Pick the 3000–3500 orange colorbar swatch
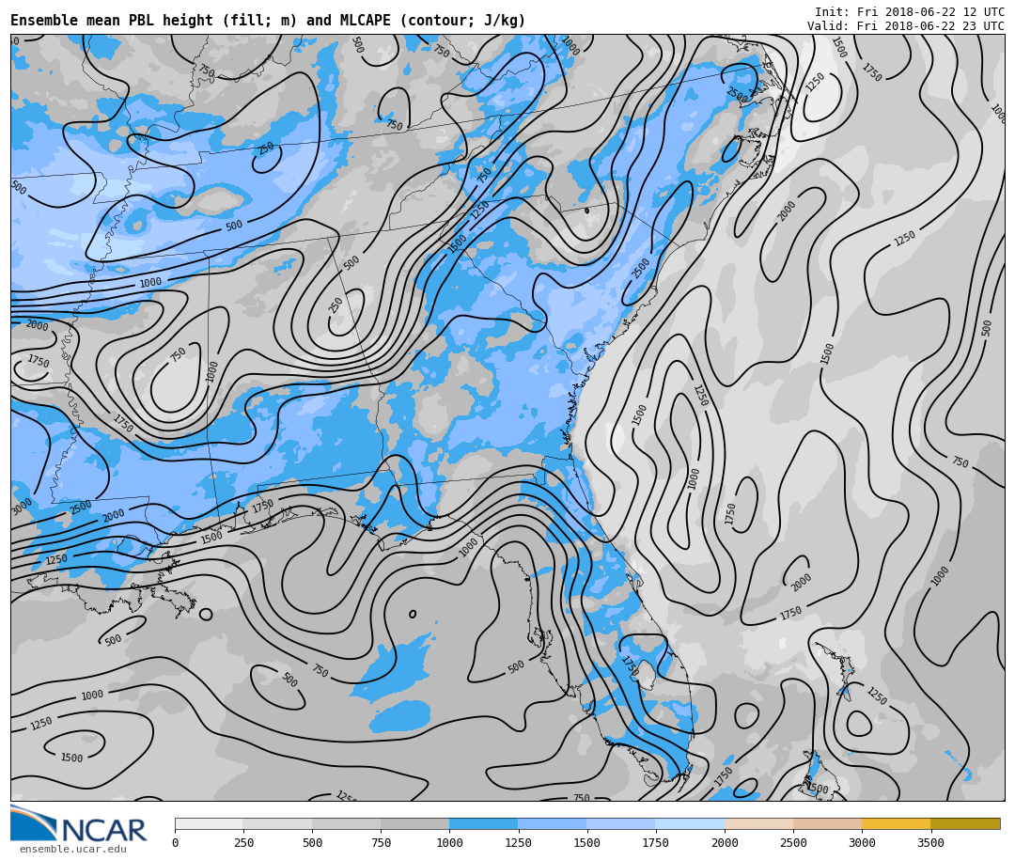Screen dimensions: 1015x860 tap(896, 823)
